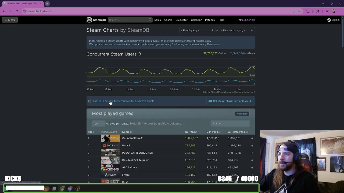Image resolution: width=344 pixels, height=193 pixels.
Task: Focus the Most played games search field
Action: point(230,124)
